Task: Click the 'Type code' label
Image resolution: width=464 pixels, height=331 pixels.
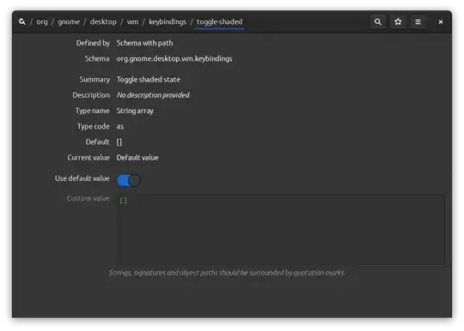Action: pyautogui.click(x=93, y=126)
